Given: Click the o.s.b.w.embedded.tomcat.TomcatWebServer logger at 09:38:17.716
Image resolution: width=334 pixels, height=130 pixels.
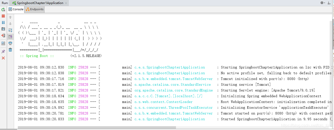Looking at the screenshot, I should [174, 79].
